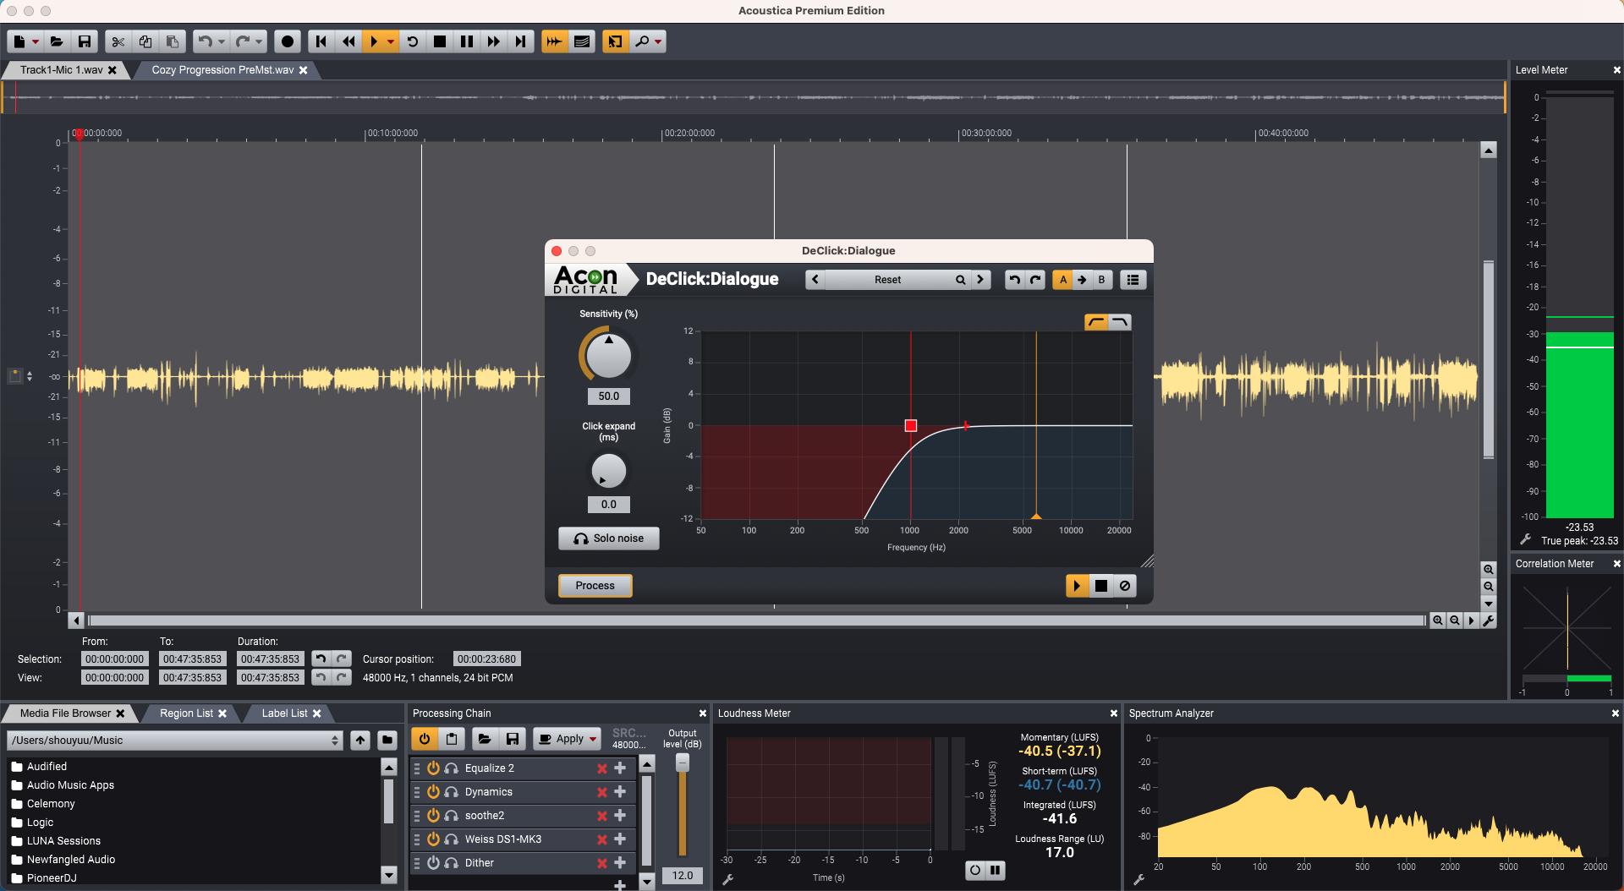Screen dimensions: 1624x891
Task: Stop playback in the main toolbar
Action: (440, 41)
